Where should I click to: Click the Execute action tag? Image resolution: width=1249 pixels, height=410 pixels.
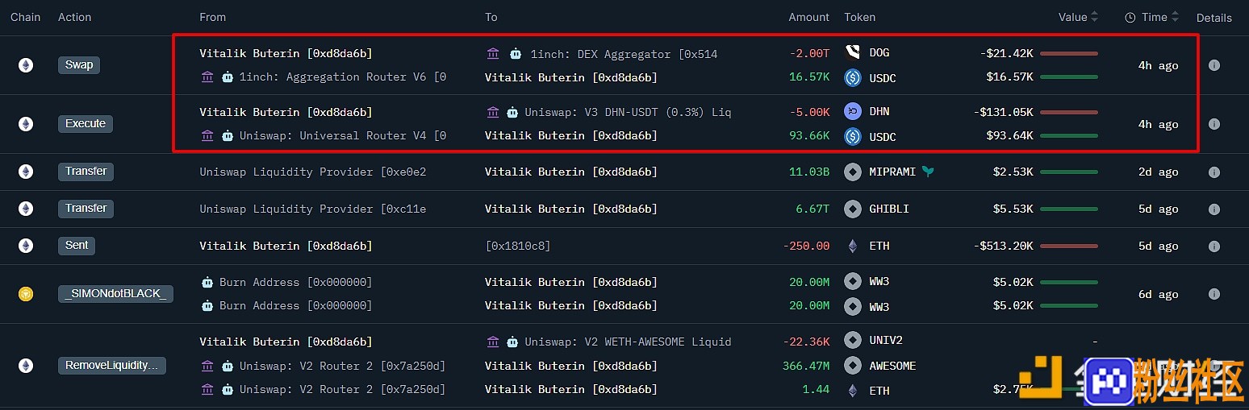point(86,123)
